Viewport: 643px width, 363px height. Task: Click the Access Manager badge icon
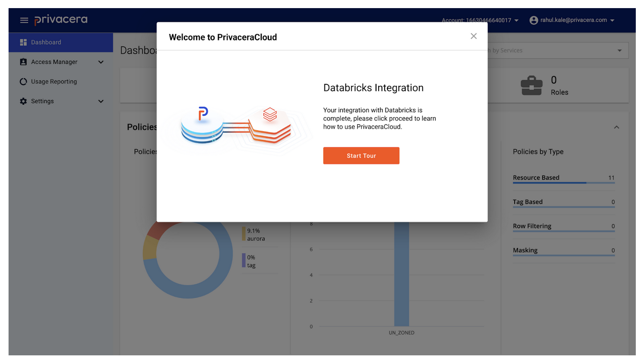point(23,62)
